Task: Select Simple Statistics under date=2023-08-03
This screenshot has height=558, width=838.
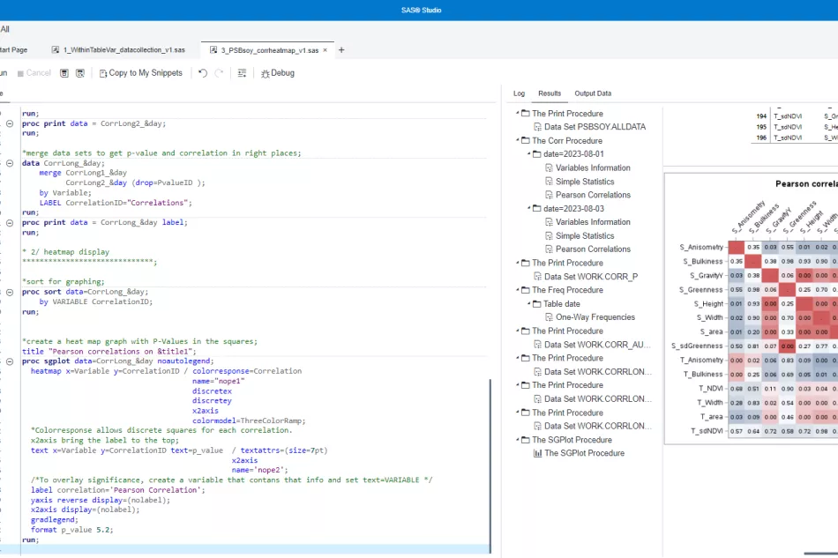Action: (x=580, y=236)
